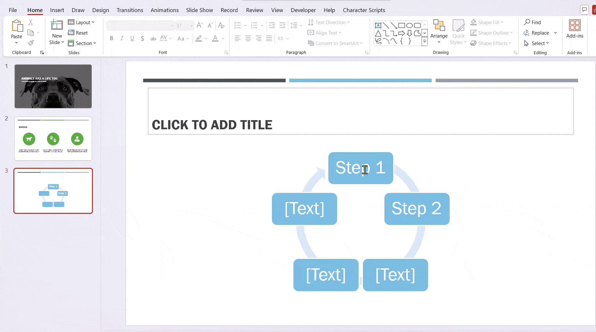The image size is (596, 332).
Task: Open the Section dropdown menu
Action: [x=82, y=43]
